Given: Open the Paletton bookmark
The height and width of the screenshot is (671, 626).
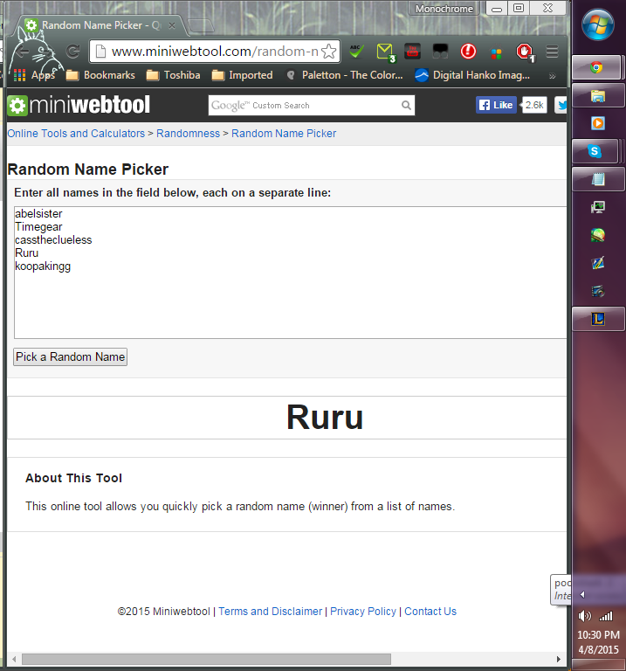Looking at the screenshot, I should 345,75.
